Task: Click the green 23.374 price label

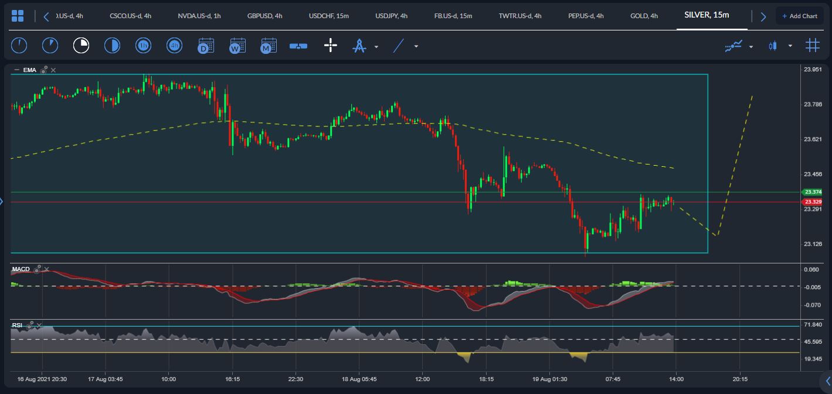Action: click(x=813, y=192)
